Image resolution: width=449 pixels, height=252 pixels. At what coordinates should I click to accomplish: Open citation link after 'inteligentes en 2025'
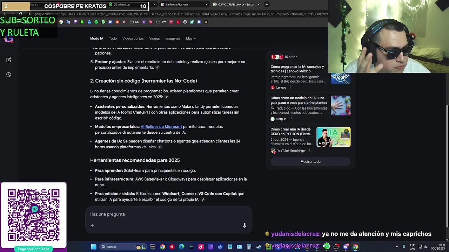(167, 97)
